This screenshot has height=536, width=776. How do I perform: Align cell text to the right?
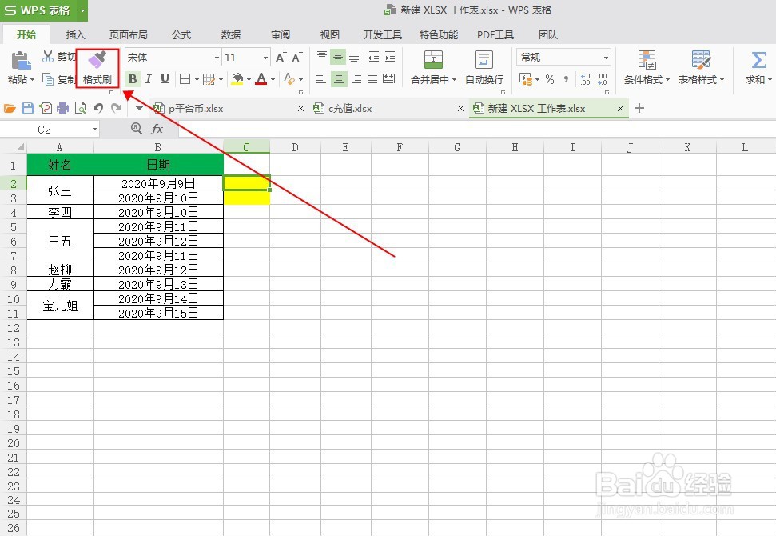click(x=356, y=78)
